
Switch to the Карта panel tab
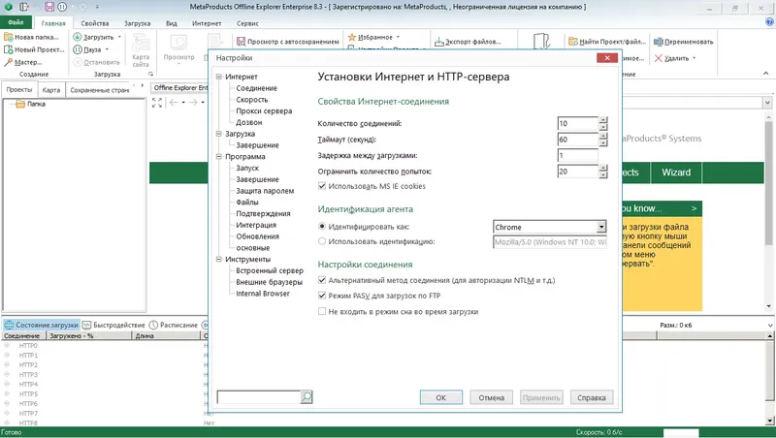tap(51, 90)
